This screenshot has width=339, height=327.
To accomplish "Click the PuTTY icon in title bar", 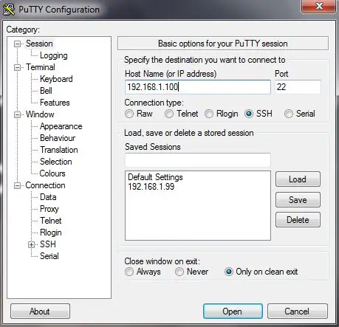I will pos(9,10).
